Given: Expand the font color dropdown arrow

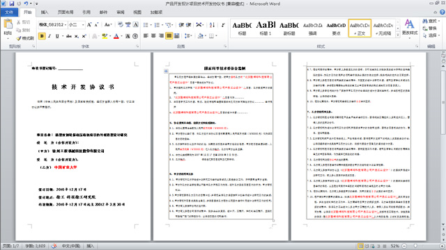Looking at the screenshot, I should coord(121,36).
